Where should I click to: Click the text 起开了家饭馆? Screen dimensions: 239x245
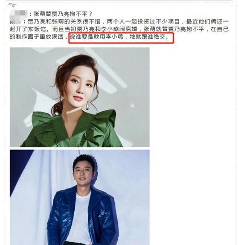pos(28,29)
